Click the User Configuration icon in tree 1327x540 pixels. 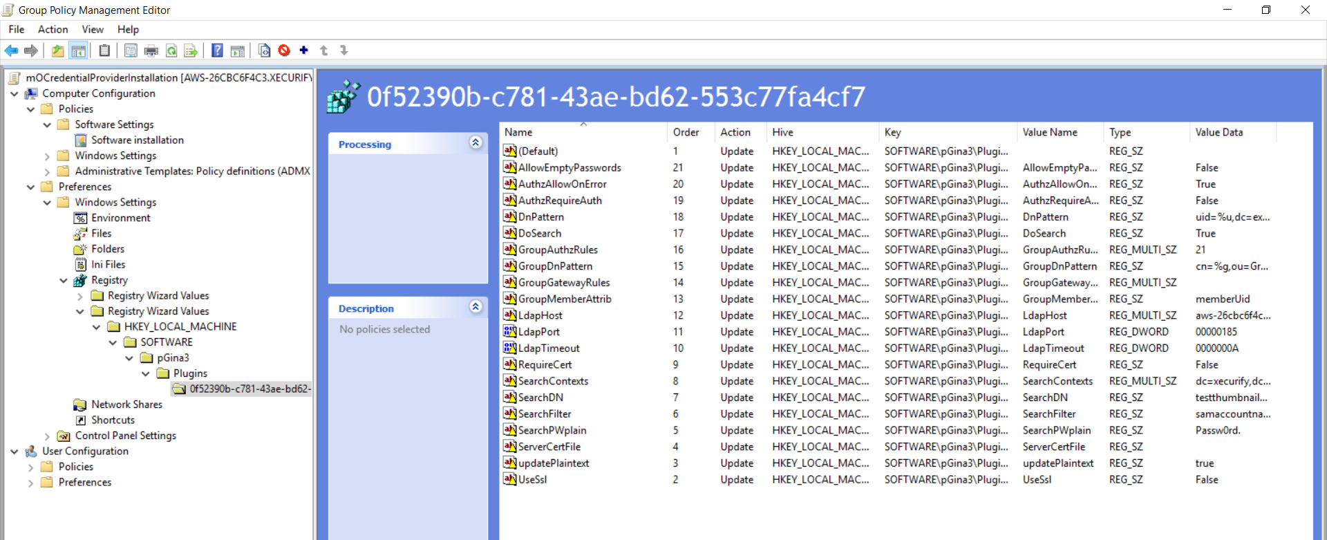coord(31,451)
